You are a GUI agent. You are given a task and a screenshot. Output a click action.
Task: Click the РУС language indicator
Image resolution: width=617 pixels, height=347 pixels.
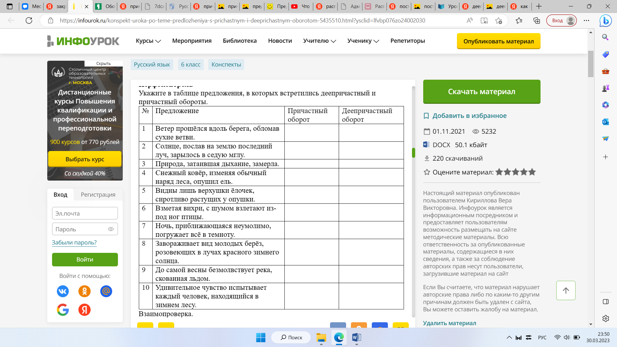click(x=542, y=337)
